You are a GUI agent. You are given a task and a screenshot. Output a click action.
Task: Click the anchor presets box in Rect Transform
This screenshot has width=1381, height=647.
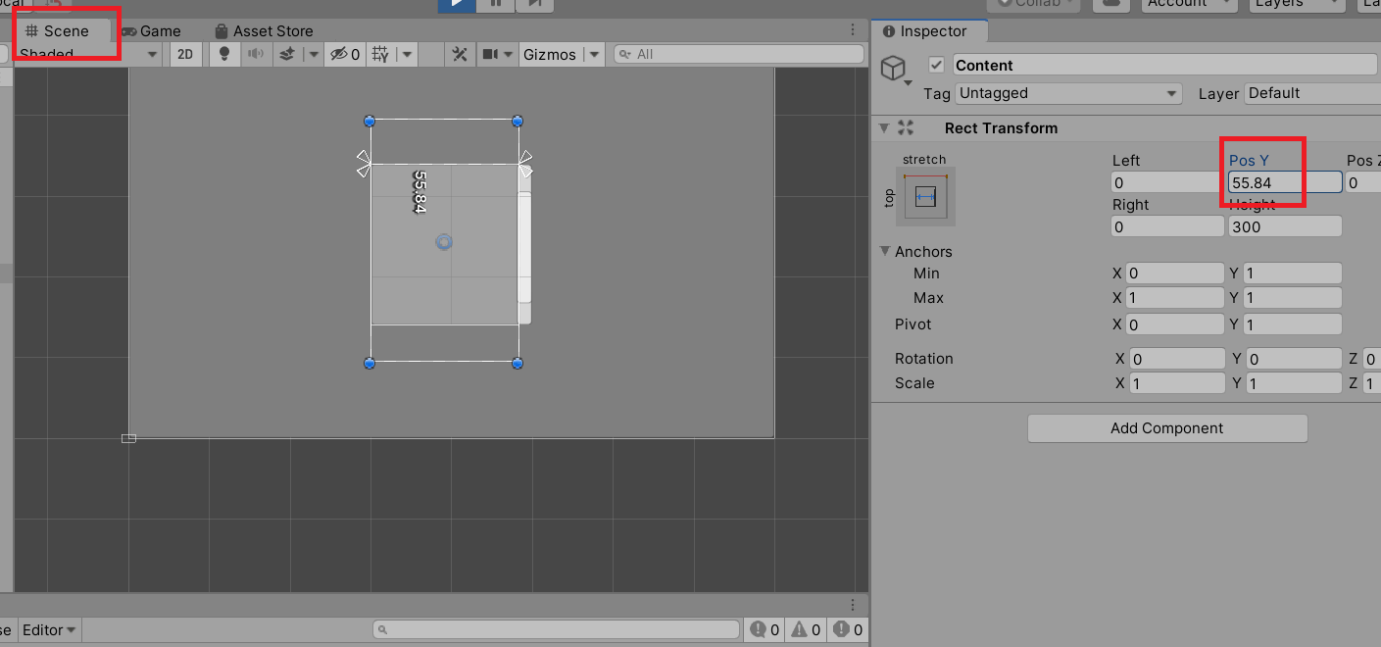(927, 196)
